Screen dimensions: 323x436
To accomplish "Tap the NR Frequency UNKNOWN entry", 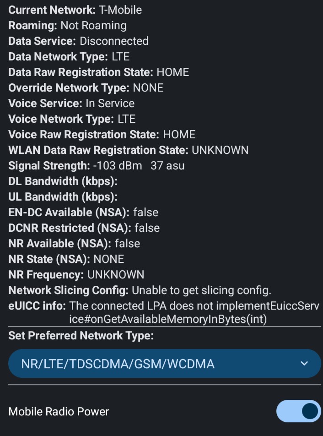I will point(76,274).
